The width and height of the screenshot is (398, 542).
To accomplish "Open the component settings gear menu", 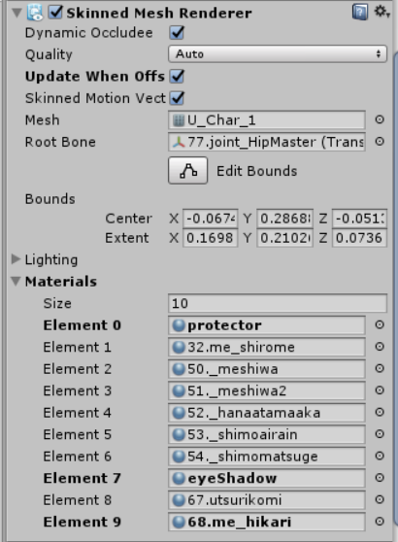I will click(x=381, y=12).
